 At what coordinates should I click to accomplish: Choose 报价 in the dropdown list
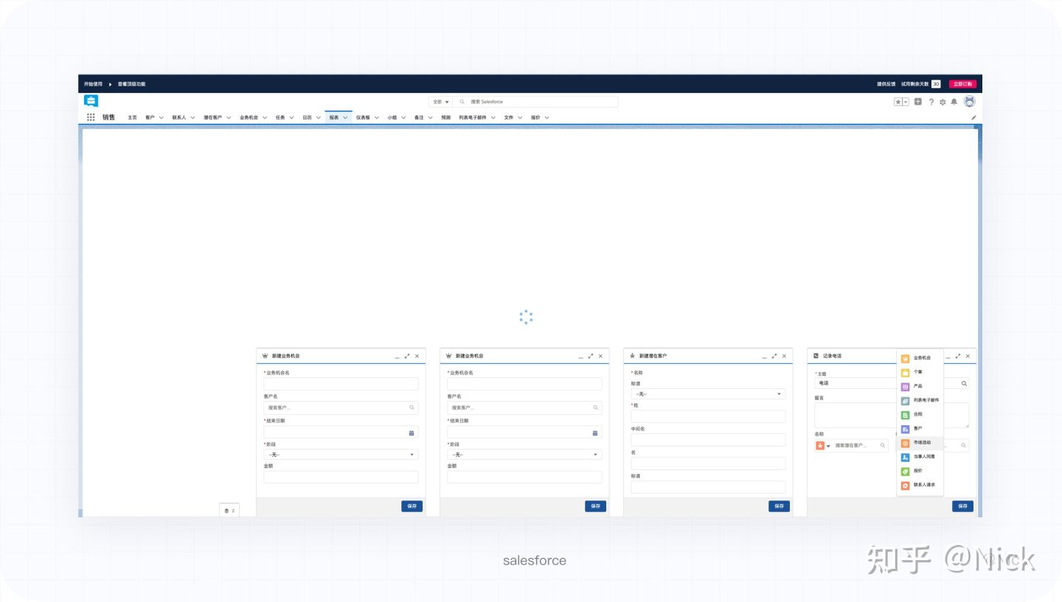[x=920, y=471]
